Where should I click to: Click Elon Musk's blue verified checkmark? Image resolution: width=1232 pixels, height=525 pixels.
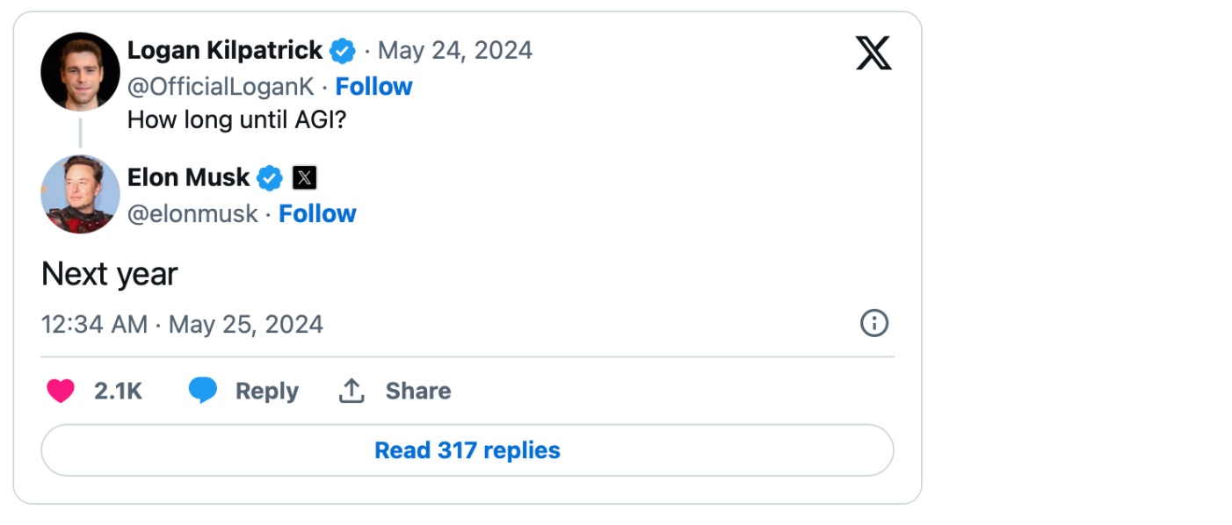(x=270, y=178)
